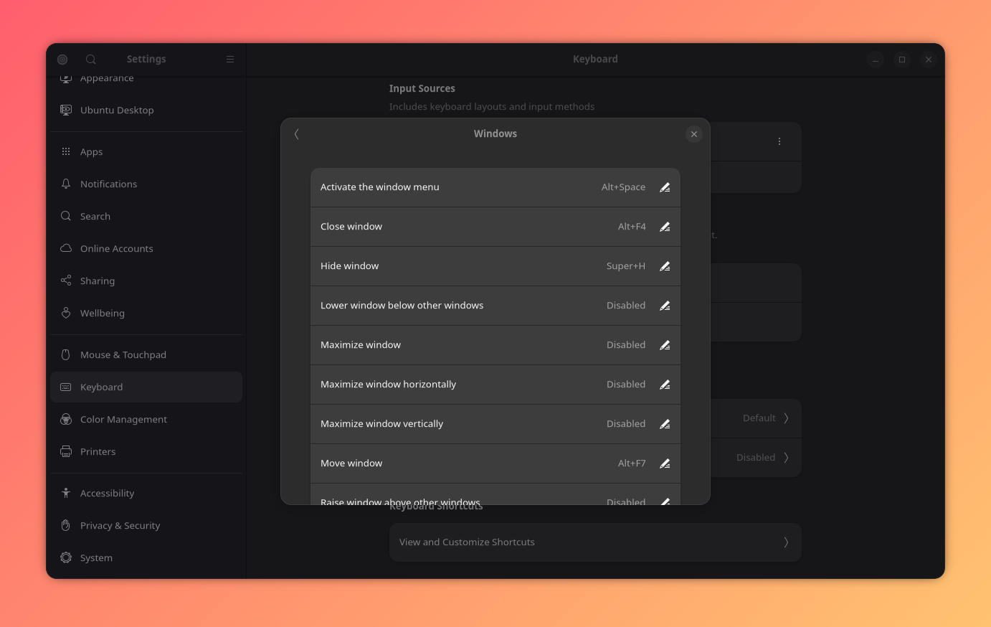The width and height of the screenshot is (991, 627).
Task: Edit the Activate the window menu shortcut
Action: (664, 187)
